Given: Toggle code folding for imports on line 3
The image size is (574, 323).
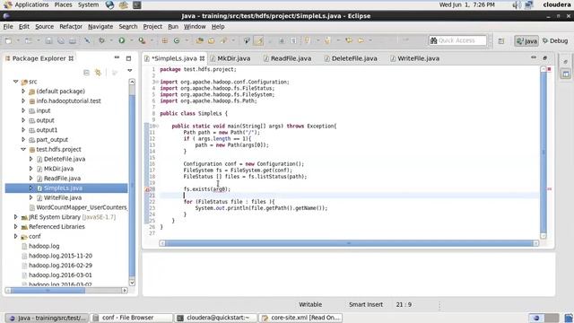Looking at the screenshot, I should [157, 82].
